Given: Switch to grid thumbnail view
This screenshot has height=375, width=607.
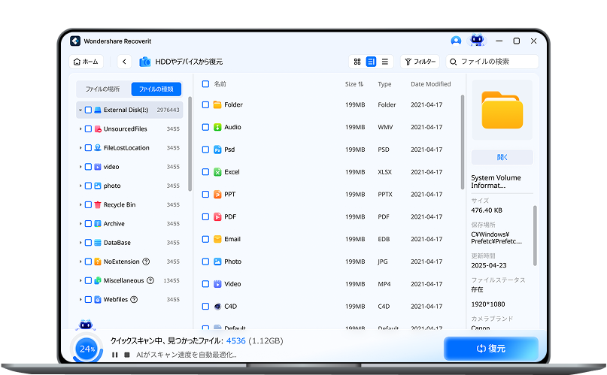Looking at the screenshot, I should click(357, 62).
